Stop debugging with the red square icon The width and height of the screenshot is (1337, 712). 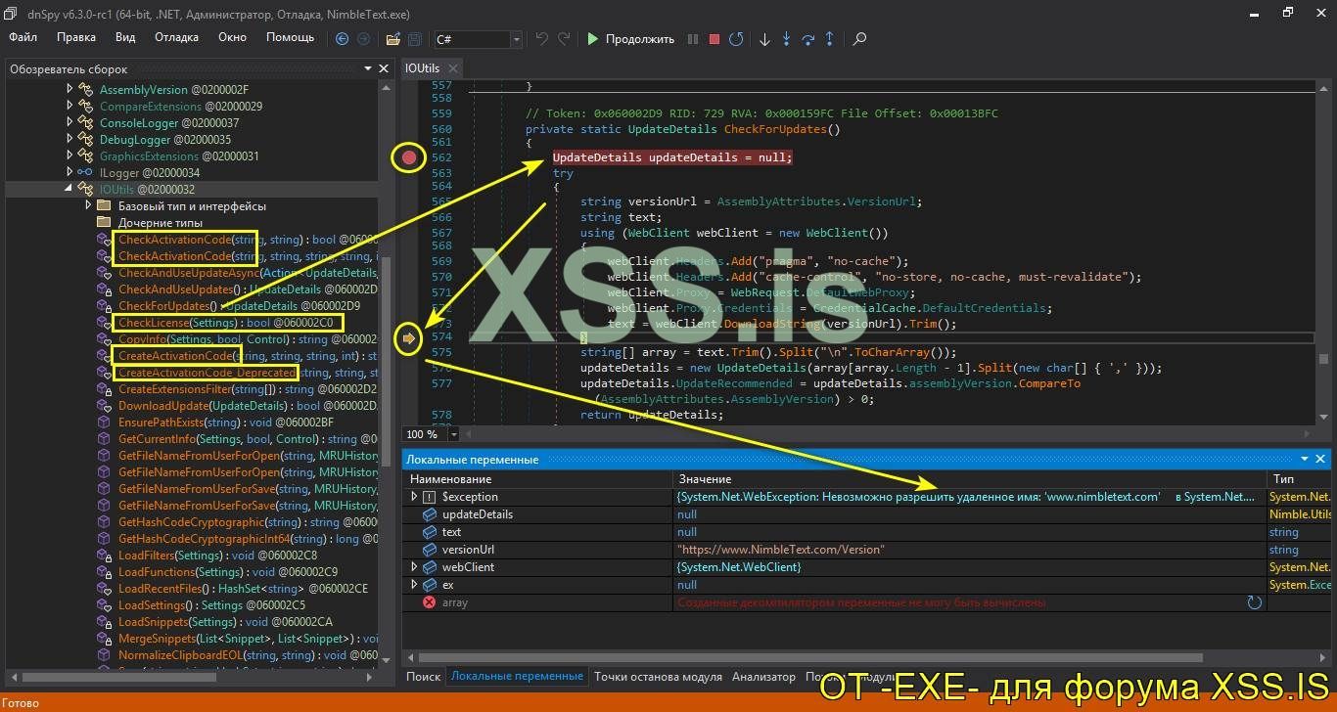(715, 39)
